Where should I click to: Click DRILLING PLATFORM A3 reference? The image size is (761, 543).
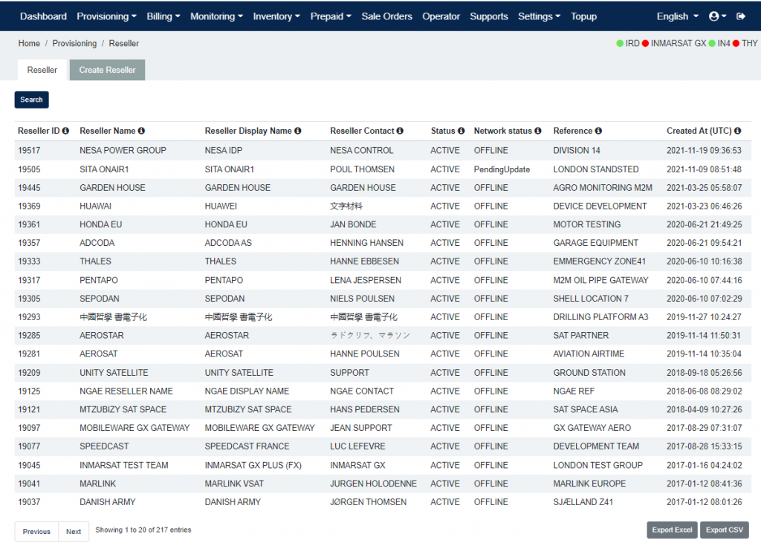600,317
